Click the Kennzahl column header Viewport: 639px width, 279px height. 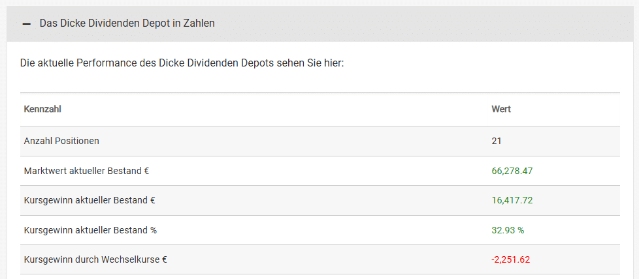[x=42, y=110]
